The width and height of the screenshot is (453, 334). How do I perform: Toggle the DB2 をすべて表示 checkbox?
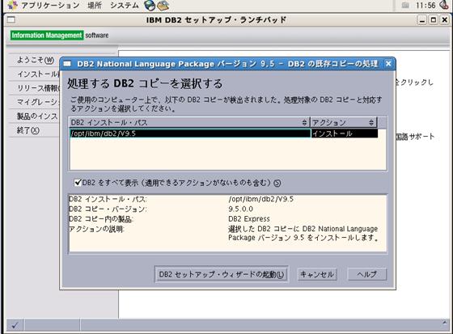(78, 183)
